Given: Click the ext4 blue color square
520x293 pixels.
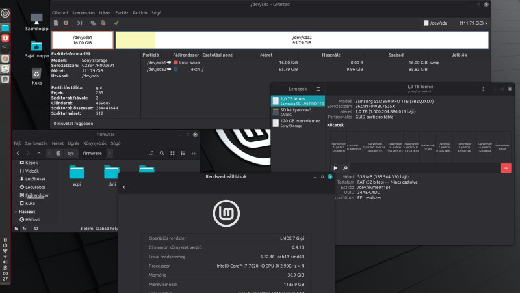Looking at the screenshot, I should pyautogui.click(x=175, y=70).
